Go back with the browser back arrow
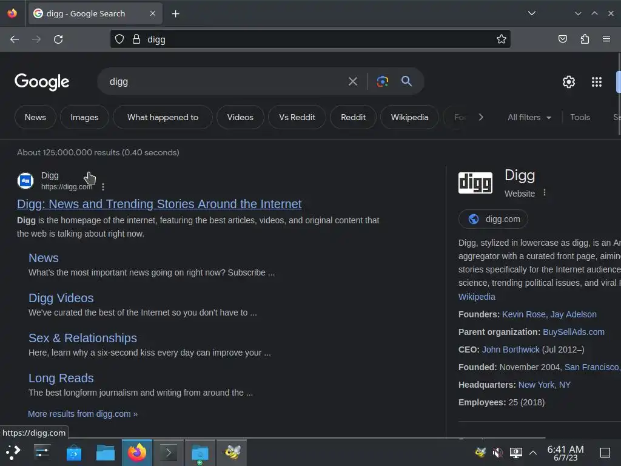 15,39
